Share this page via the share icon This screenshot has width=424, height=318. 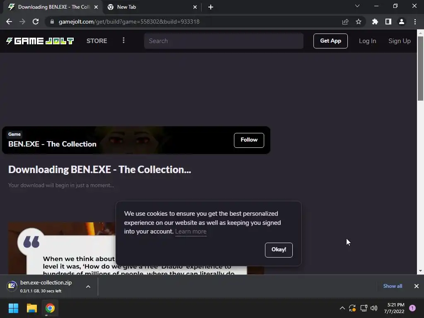pos(345,22)
